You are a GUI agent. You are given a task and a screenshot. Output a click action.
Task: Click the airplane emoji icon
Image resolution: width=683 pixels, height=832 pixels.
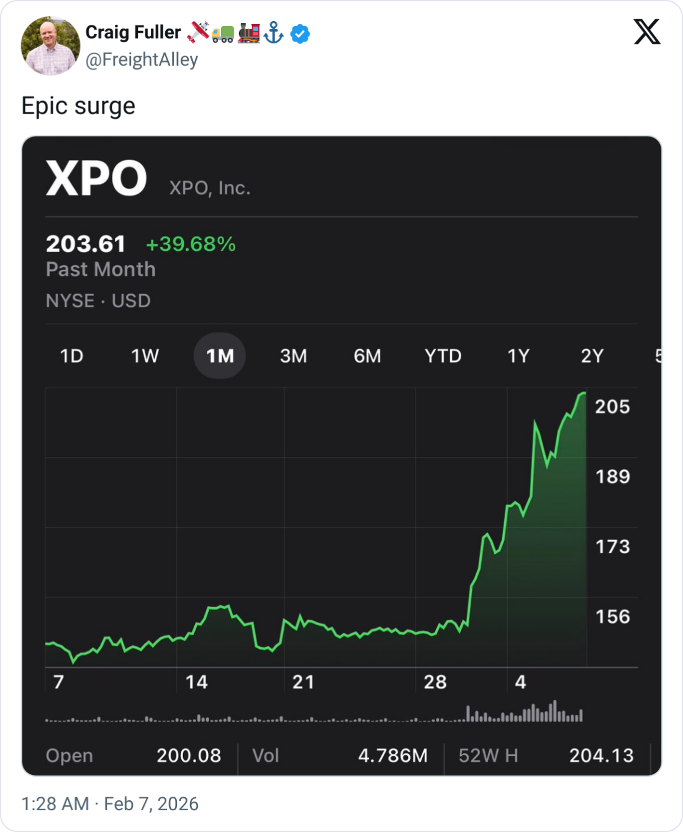click(x=198, y=32)
